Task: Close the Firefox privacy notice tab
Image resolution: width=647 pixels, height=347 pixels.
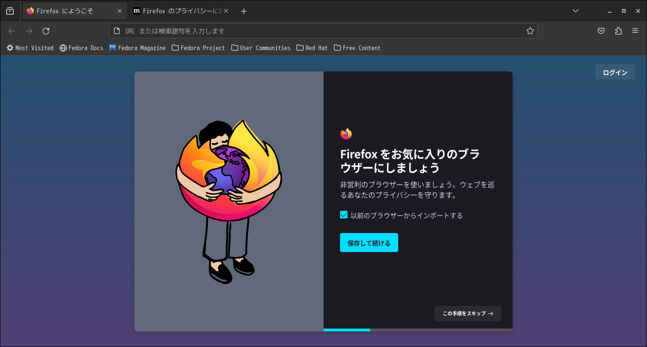Action: pyautogui.click(x=226, y=11)
